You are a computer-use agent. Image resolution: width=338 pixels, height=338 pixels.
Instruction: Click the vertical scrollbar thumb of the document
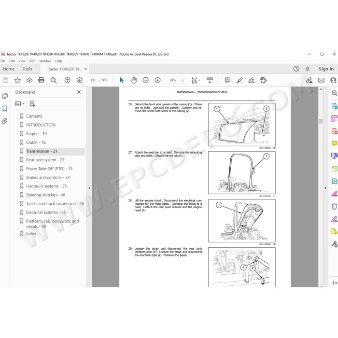(321, 121)
